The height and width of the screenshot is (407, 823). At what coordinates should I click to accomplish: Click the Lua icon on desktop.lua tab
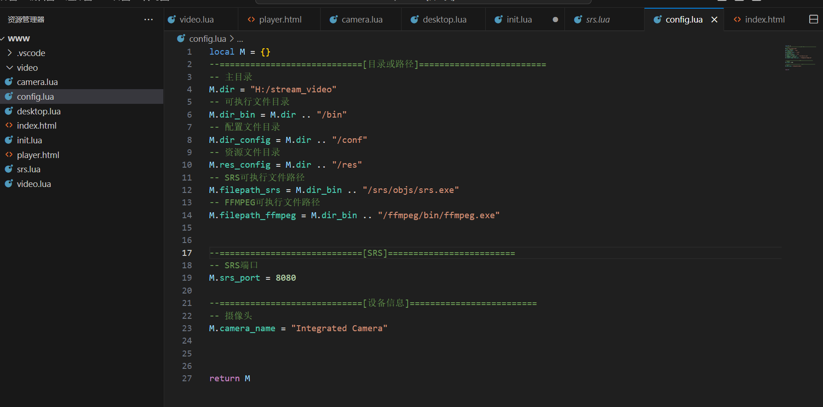pos(414,19)
